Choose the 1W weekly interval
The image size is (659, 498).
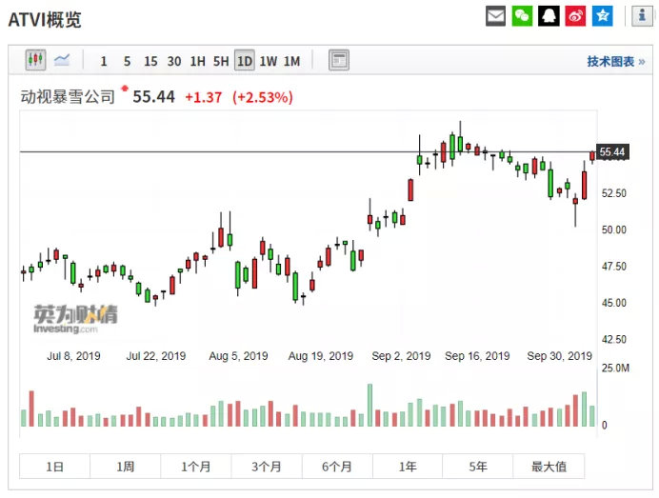point(269,62)
